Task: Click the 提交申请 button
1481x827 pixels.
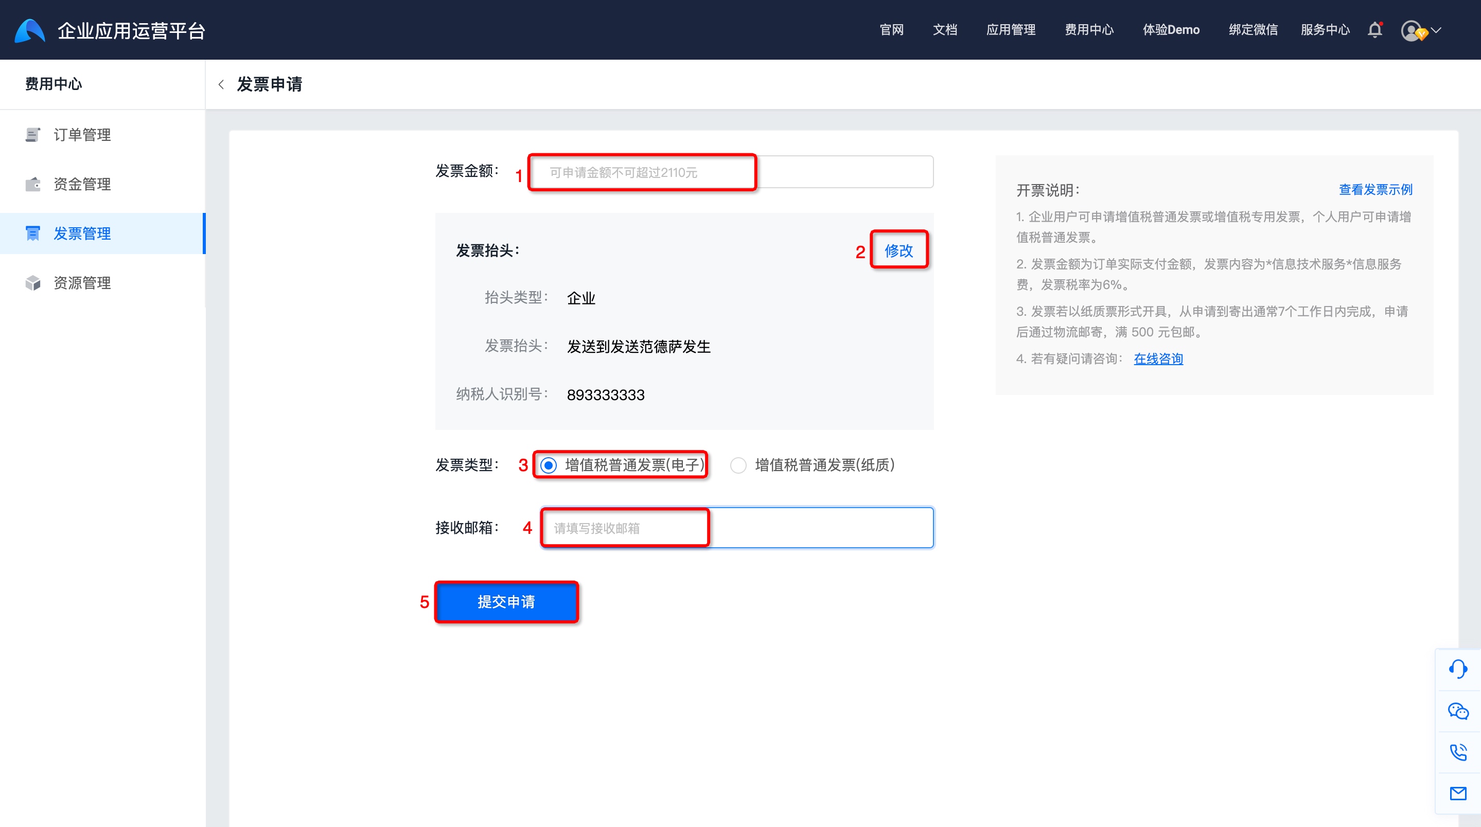Action: [x=506, y=602]
